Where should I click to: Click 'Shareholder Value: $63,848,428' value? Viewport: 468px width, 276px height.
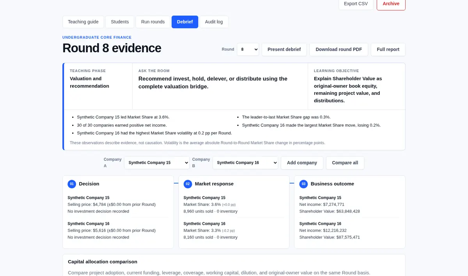pos(330,211)
